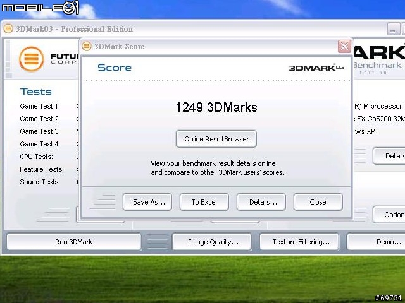Click the "View your benchmark result details online" text
The image size is (405, 303).
213,163
